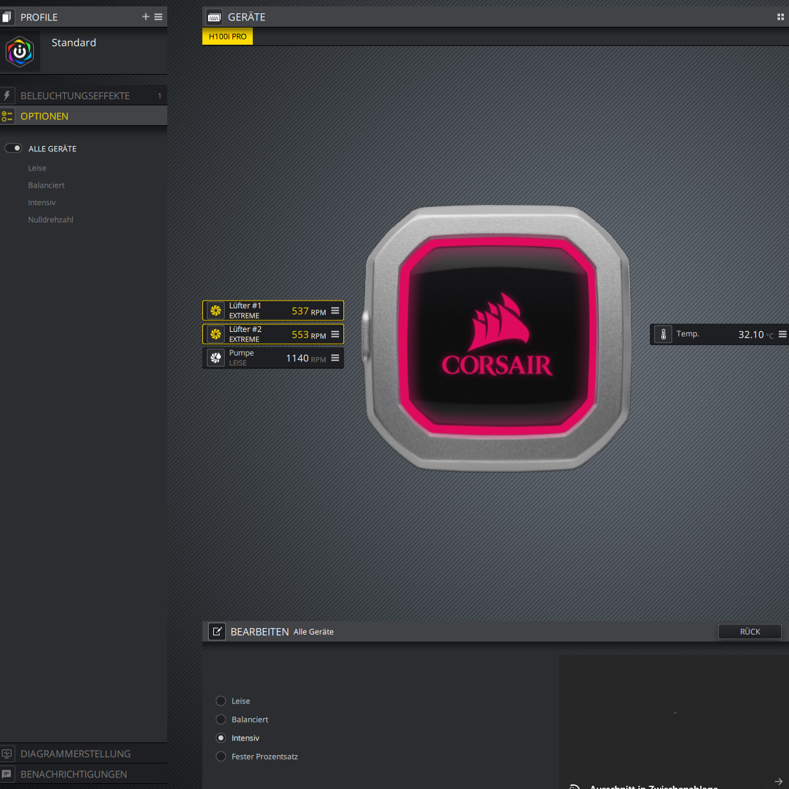The width and height of the screenshot is (789, 789).
Task: Select the Fester Prozentsatz radio button
Action: (221, 756)
